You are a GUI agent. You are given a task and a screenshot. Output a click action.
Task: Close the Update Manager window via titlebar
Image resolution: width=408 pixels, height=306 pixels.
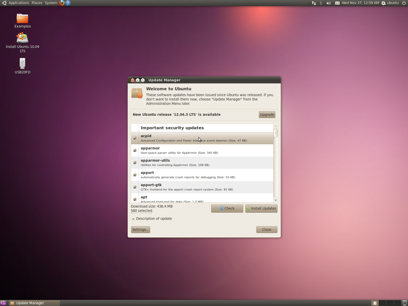pos(133,80)
